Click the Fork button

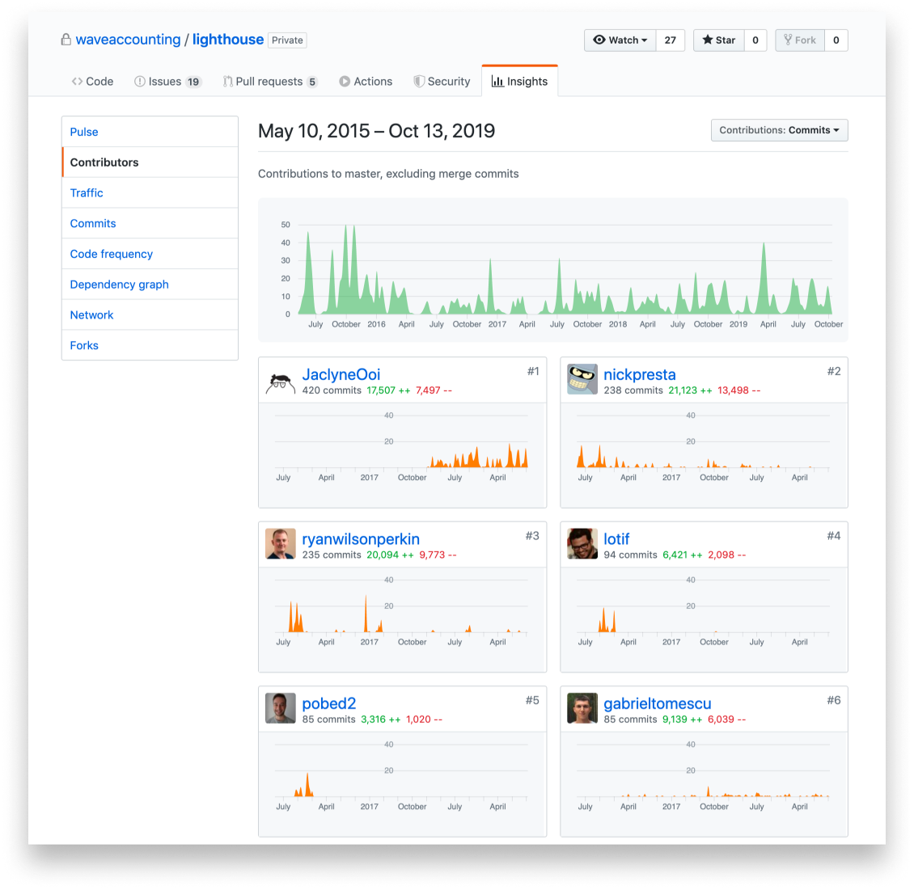click(x=800, y=40)
